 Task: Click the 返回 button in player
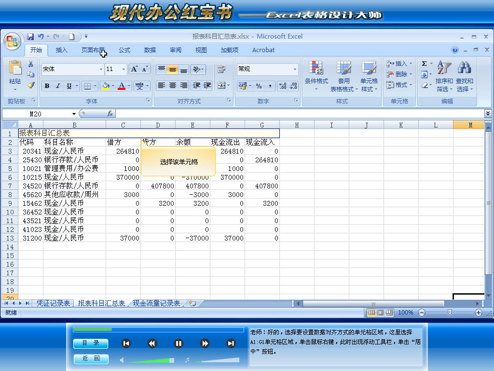point(91,359)
